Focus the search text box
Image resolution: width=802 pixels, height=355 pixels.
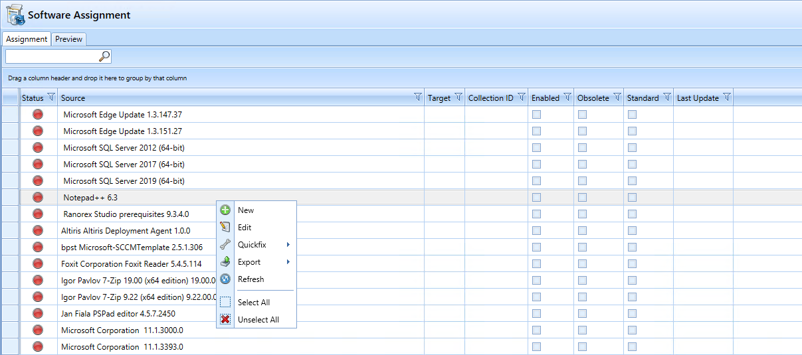[52, 56]
